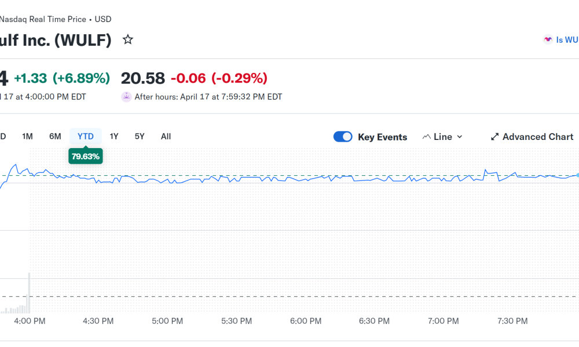Open the "Is WU" link

tap(567, 40)
